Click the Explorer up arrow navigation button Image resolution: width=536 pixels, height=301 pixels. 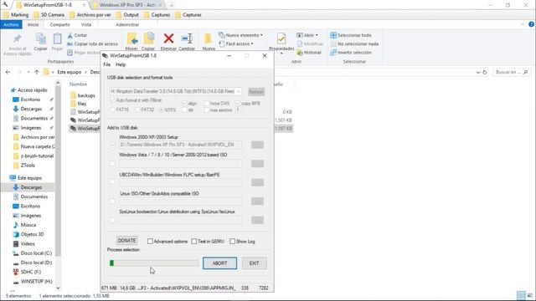pyautogui.click(x=37, y=72)
